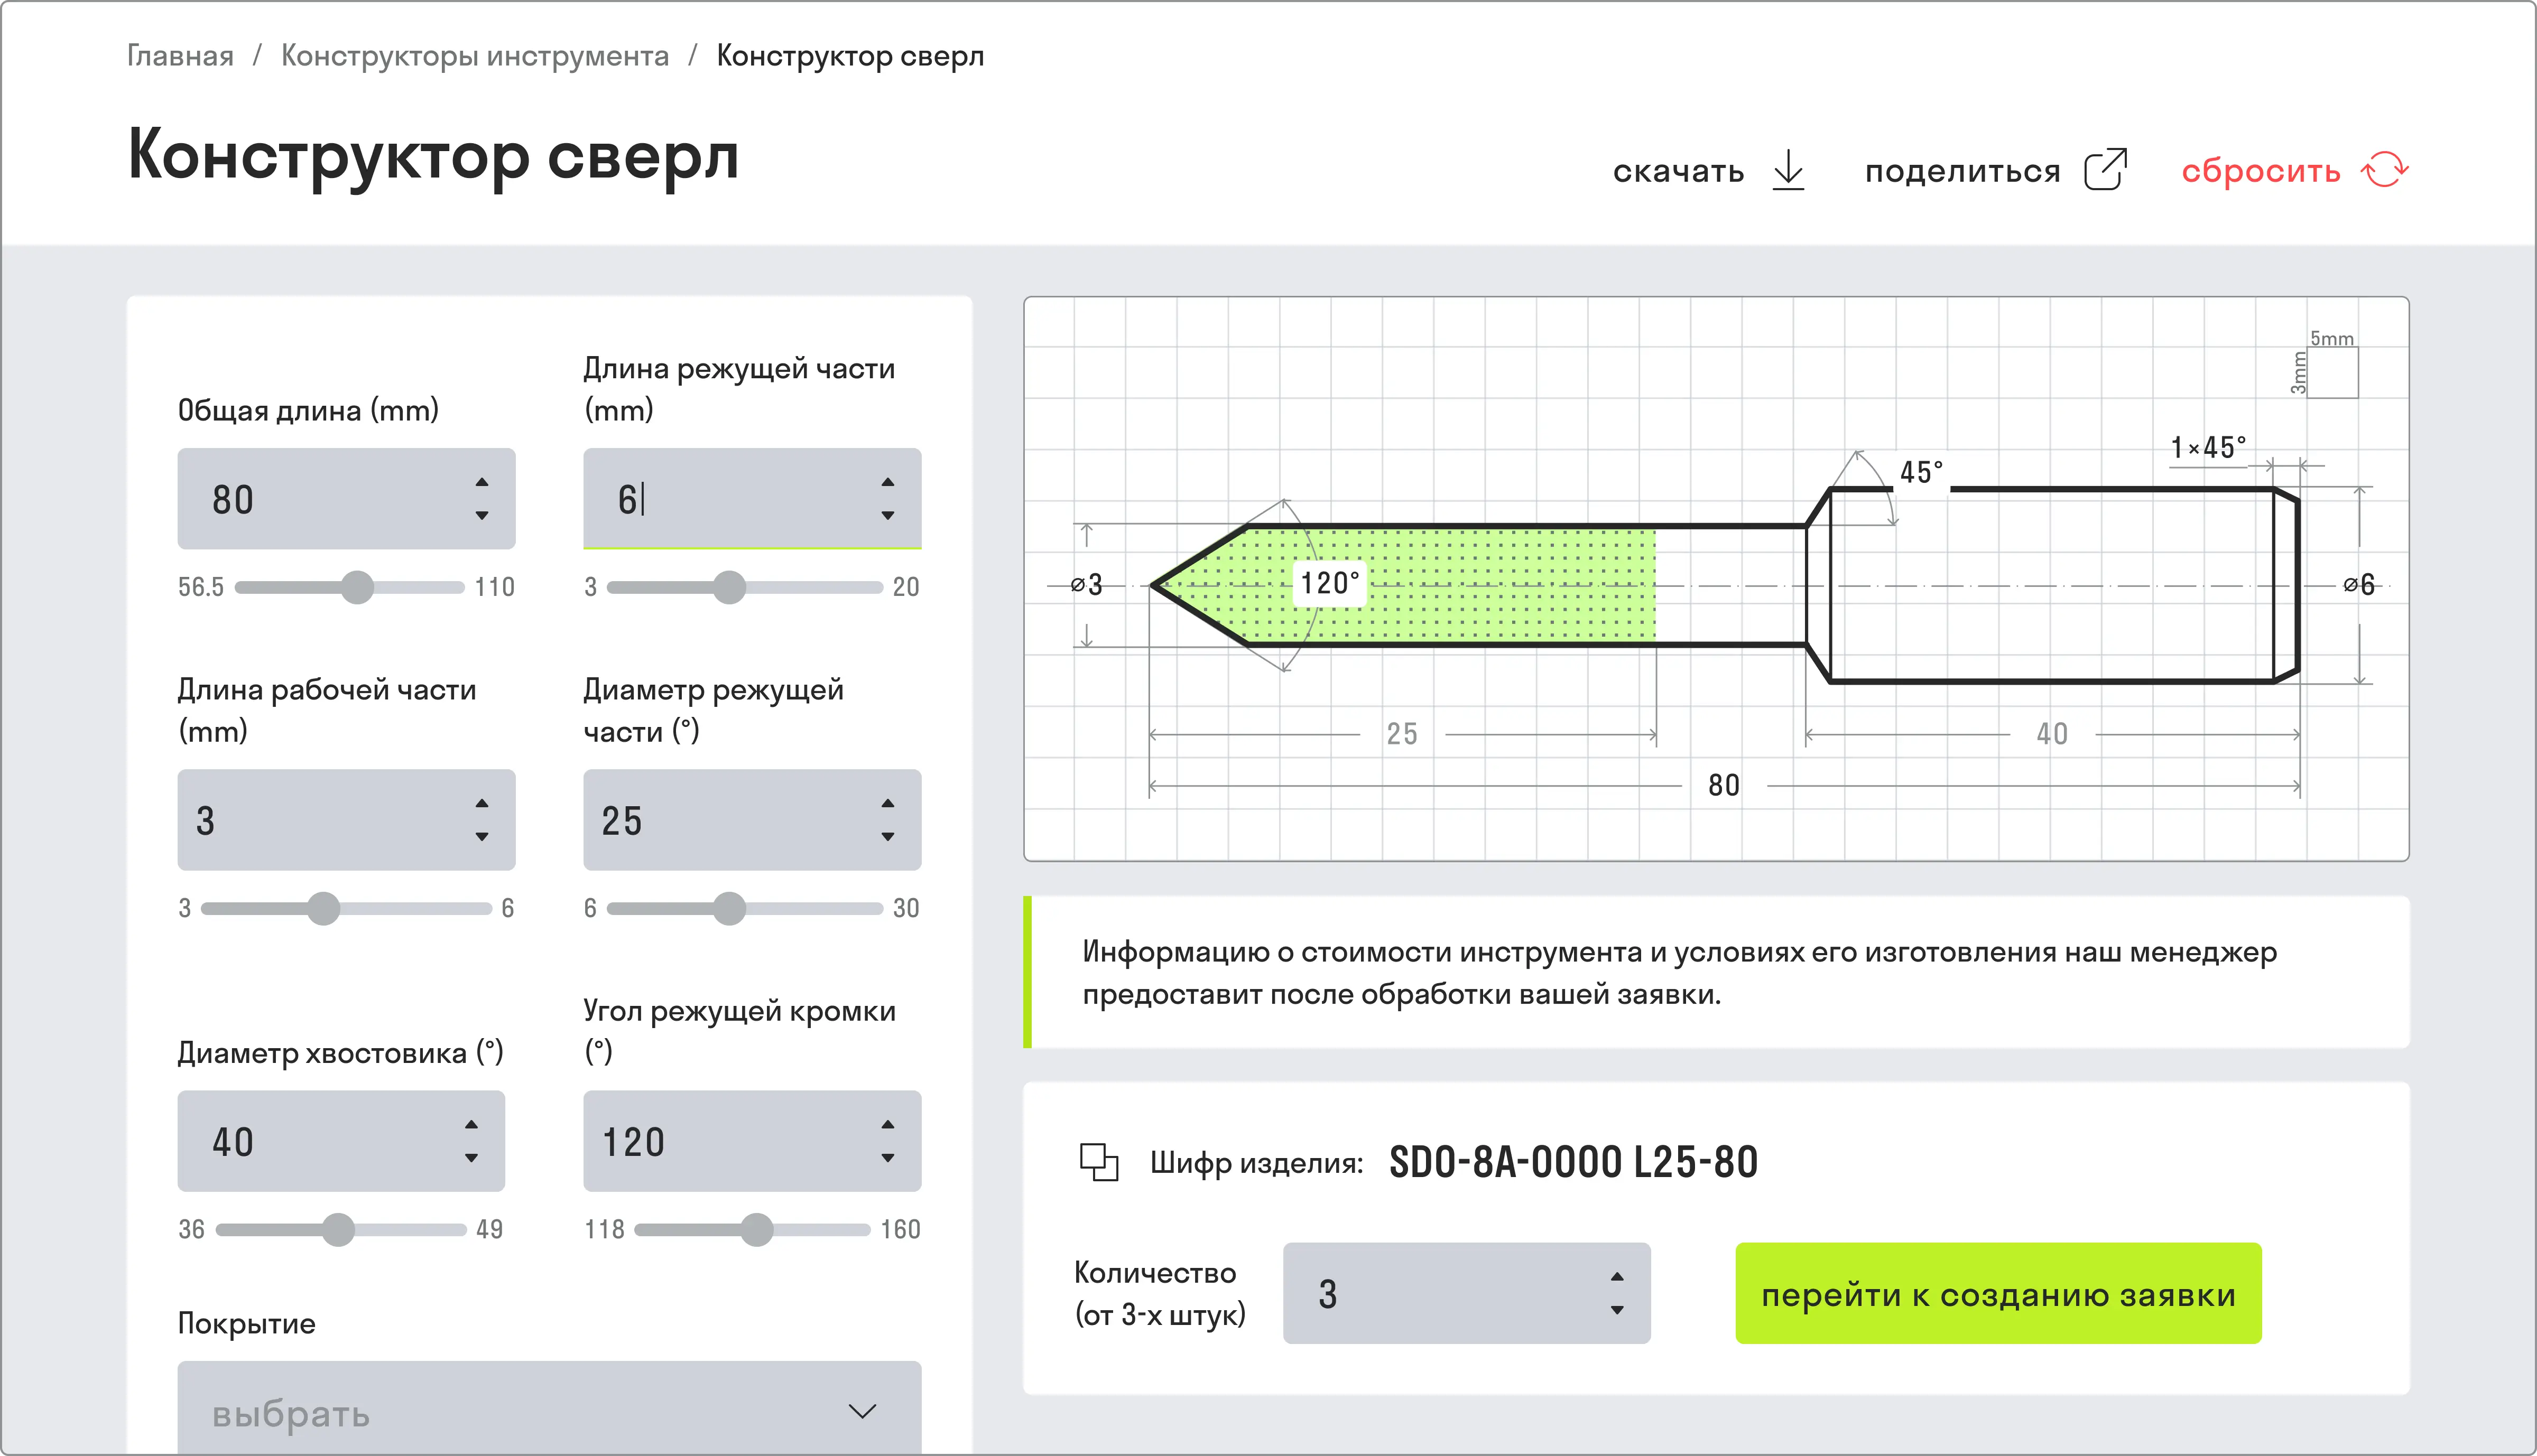Click the red reset refresh icon
The image size is (2537, 1456).
click(x=2385, y=169)
